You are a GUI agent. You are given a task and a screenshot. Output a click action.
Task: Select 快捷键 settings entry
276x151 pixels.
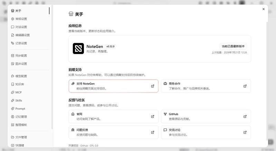(x=29, y=145)
